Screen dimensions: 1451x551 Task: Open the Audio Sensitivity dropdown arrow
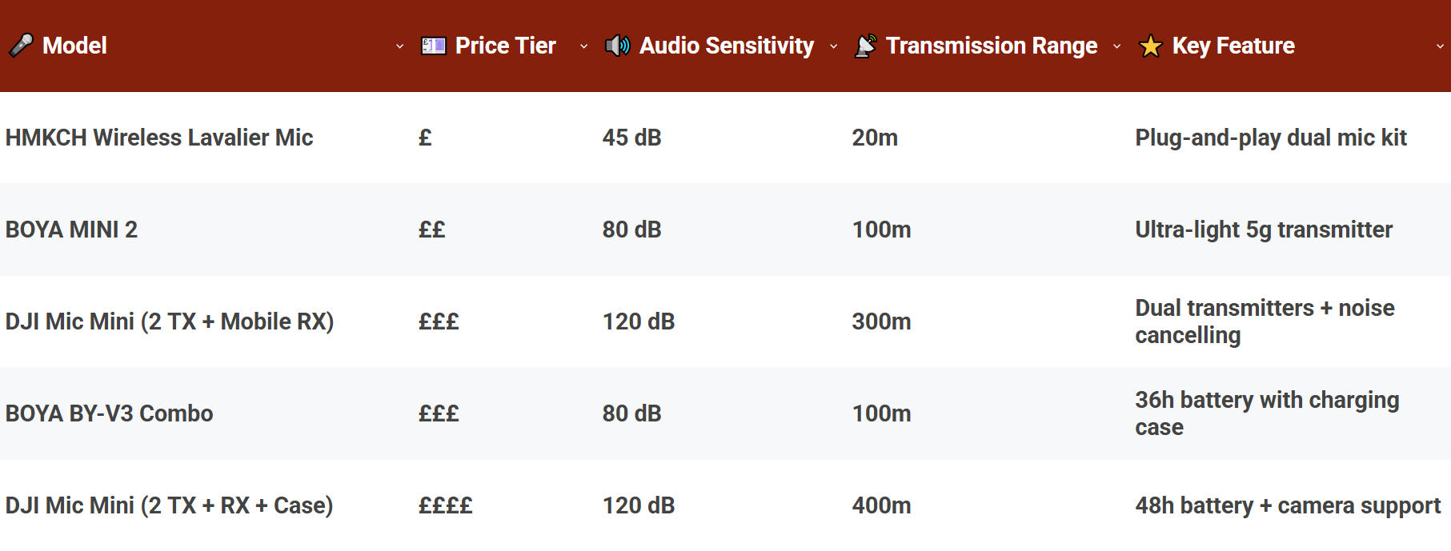[x=834, y=48]
